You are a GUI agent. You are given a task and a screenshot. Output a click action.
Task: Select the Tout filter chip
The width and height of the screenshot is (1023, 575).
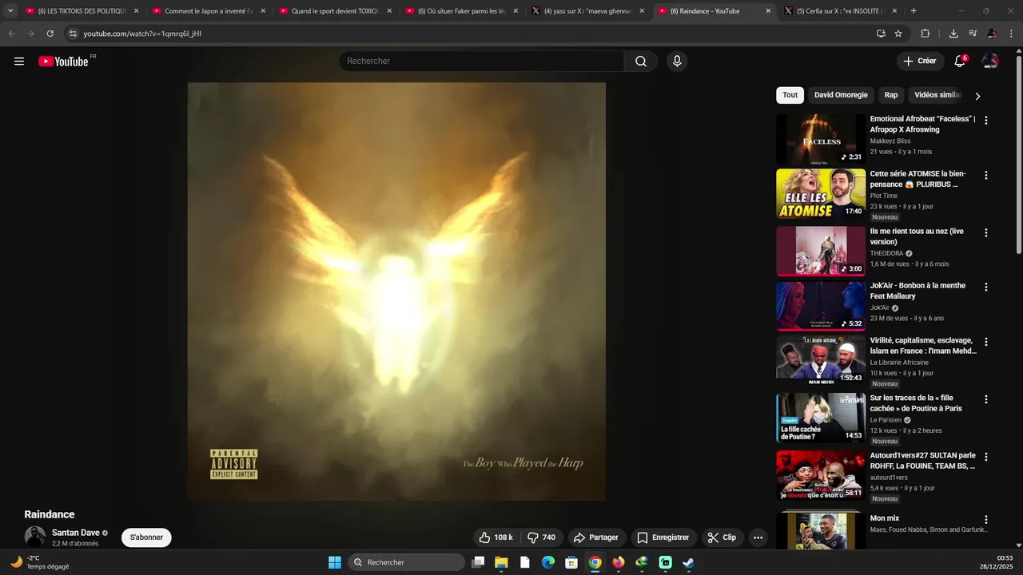[x=790, y=95]
